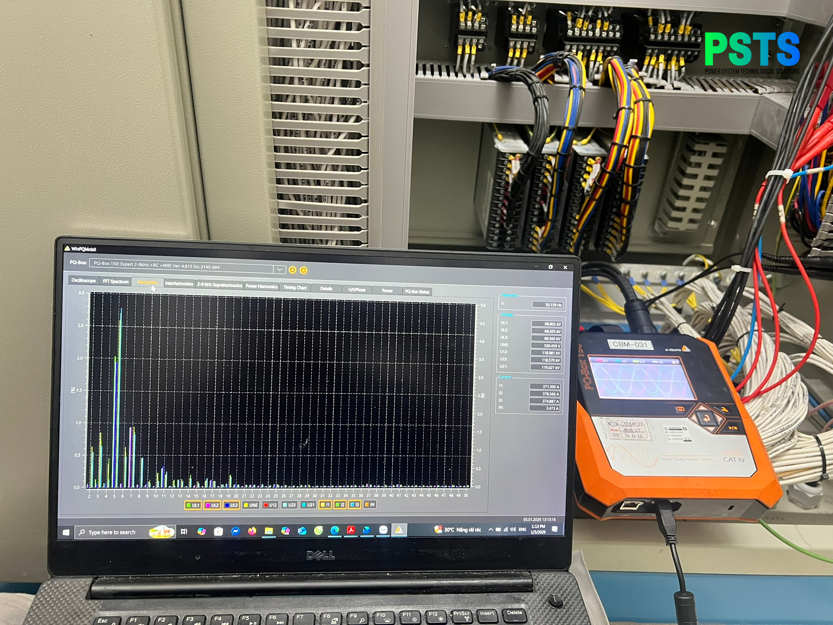Viewport: 833px width, 625px height.
Task: Open the FFT Spectrum tab
Action: pos(116,281)
